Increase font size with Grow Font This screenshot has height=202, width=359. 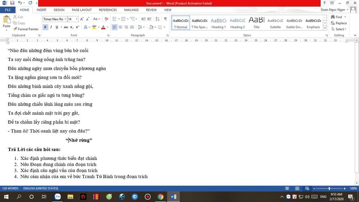(82, 19)
